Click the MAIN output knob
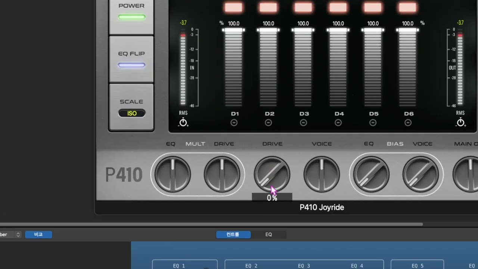 pos(466,174)
